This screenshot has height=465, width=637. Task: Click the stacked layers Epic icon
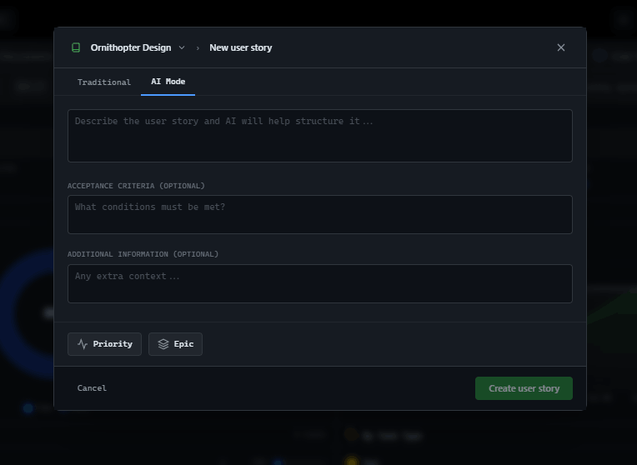click(x=163, y=344)
